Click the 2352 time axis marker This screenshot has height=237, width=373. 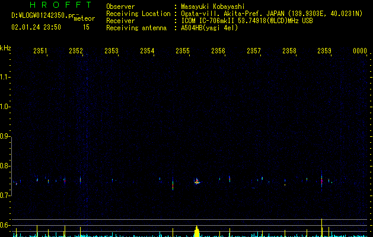pos(76,51)
